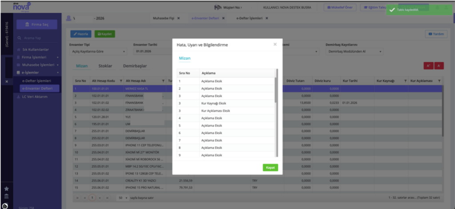Click the X icon on the dark left strip
Screen dimensions: 455x209
coord(7,82)
